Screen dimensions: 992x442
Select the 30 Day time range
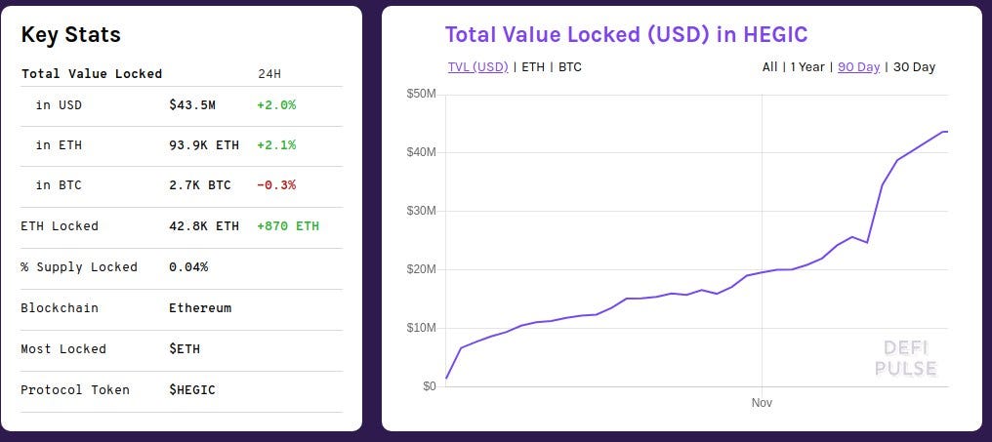tap(914, 66)
